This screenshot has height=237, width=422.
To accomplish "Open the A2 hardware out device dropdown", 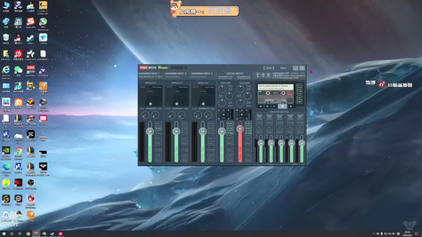I will coord(263,75).
